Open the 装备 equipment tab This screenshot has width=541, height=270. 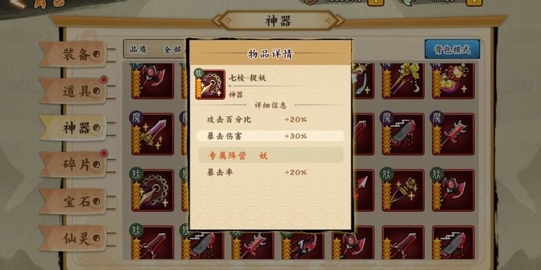click(x=73, y=55)
